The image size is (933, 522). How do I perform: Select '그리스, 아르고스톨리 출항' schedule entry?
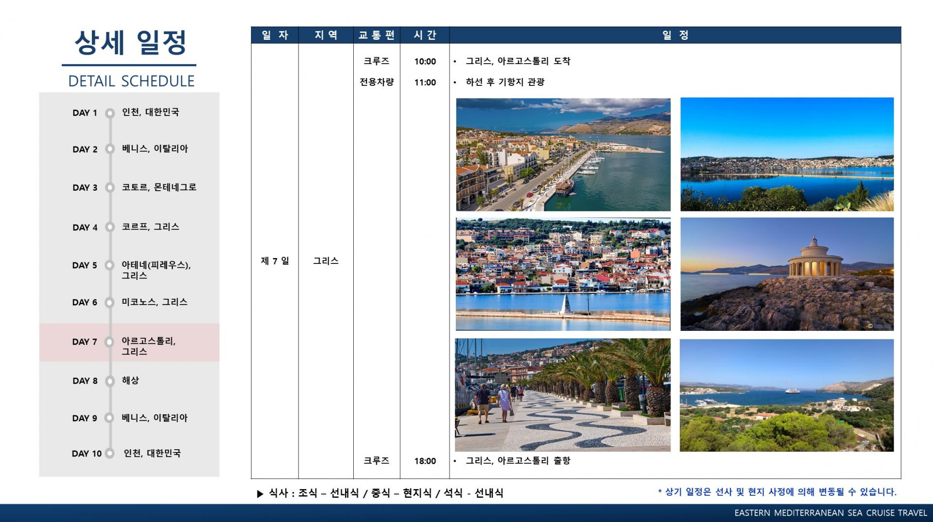pos(518,460)
